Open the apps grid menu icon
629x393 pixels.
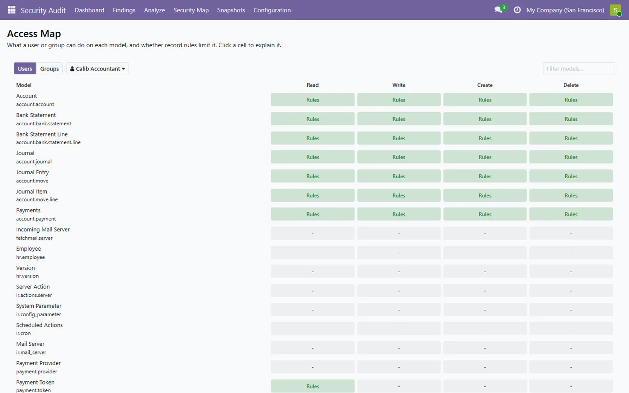[x=12, y=10]
